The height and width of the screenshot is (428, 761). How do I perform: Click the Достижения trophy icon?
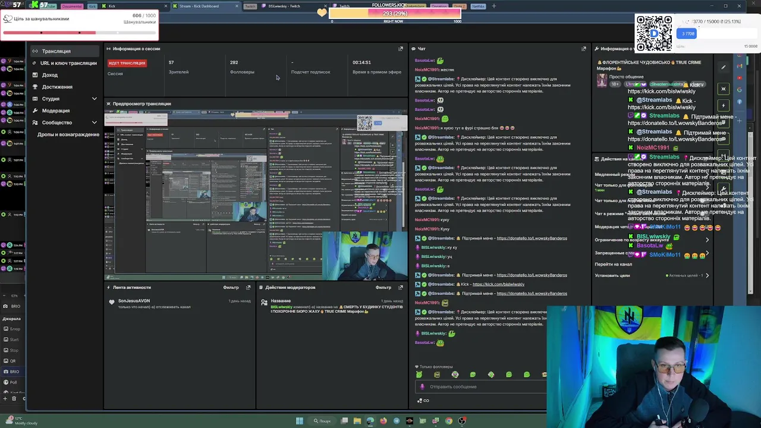35,87
